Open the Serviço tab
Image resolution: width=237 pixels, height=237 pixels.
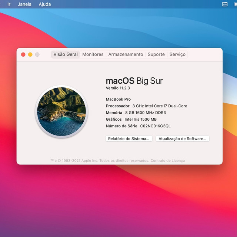click(177, 54)
